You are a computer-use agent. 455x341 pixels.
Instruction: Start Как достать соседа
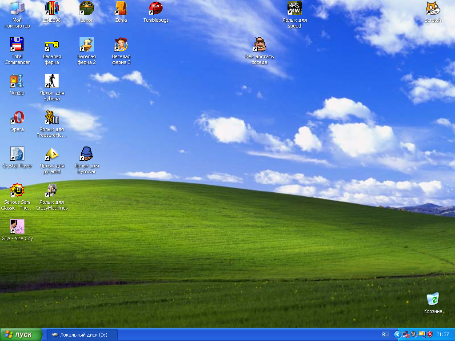click(259, 44)
